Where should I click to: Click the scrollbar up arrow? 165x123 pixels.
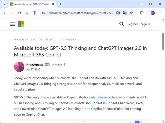pos(163,19)
